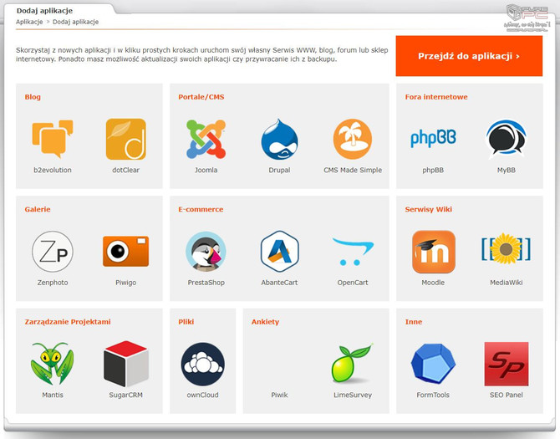Click the SEO Panel red SP icon
Image resolution: width=560 pixels, height=439 pixels.
click(x=506, y=364)
